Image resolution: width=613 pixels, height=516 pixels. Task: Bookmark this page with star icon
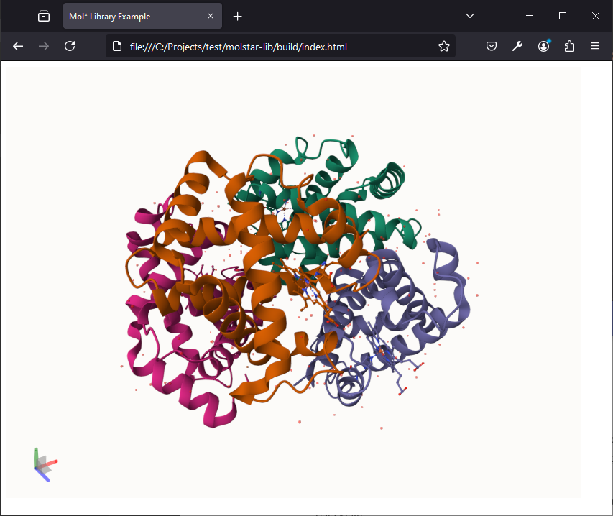(443, 47)
